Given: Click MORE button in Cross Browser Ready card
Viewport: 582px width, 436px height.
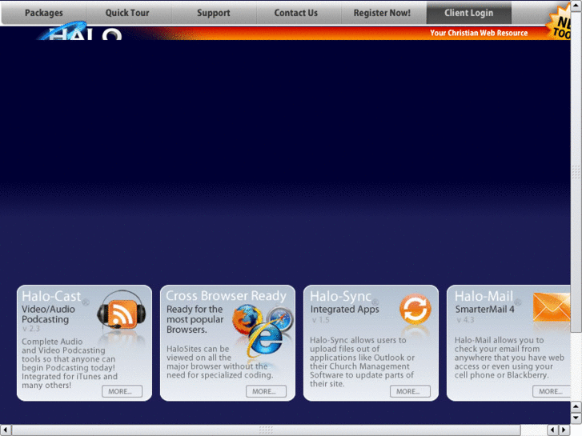Looking at the screenshot, I should click(x=266, y=391).
